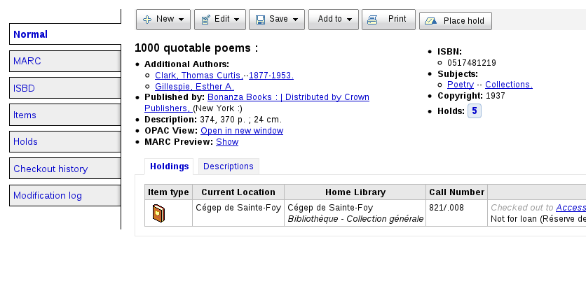This screenshot has height=284, width=586.
Task: Open the MARC view in sidebar
Action: (x=66, y=61)
